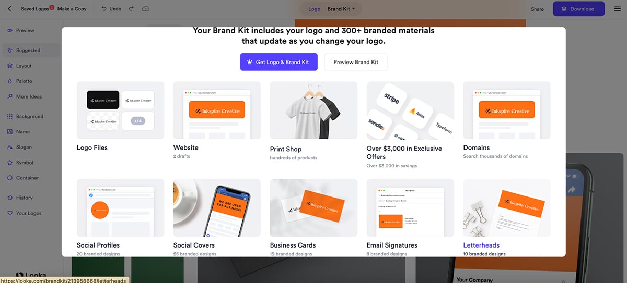627x283 pixels.
Task: Open the Logo Files thumbnail
Action: pos(121,110)
